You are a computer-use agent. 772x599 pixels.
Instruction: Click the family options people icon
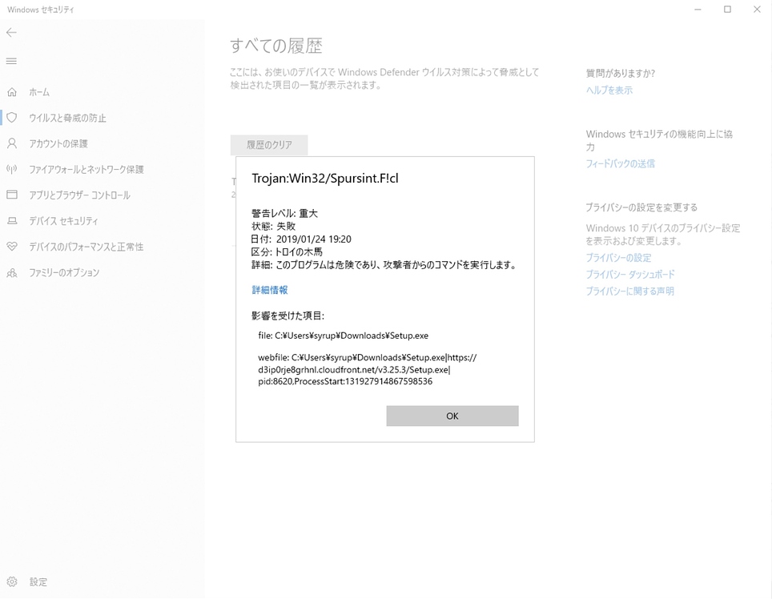pyautogui.click(x=12, y=273)
